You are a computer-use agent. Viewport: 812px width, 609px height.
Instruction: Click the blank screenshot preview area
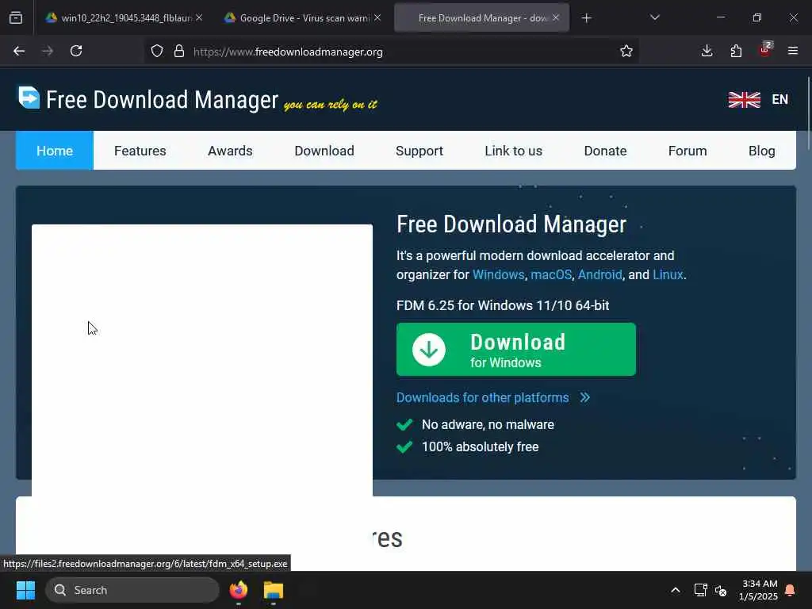click(x=202, y=361)
